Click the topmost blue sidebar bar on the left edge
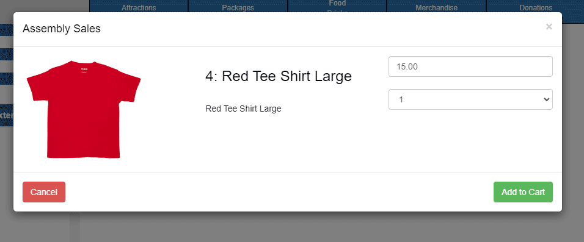The height and width of the screenshot is (242, 584). tap(7, 30)
